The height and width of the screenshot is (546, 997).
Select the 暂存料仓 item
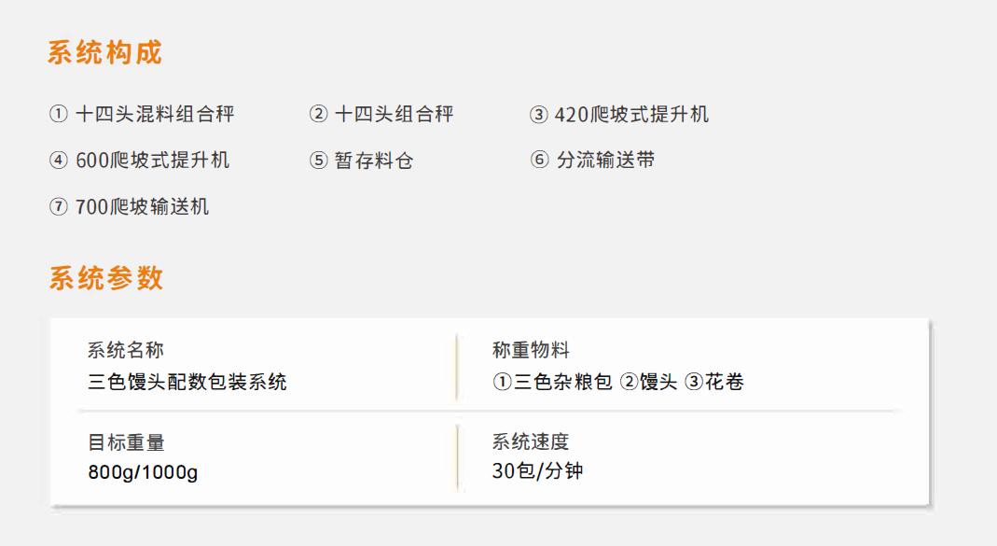coord(374,161)
